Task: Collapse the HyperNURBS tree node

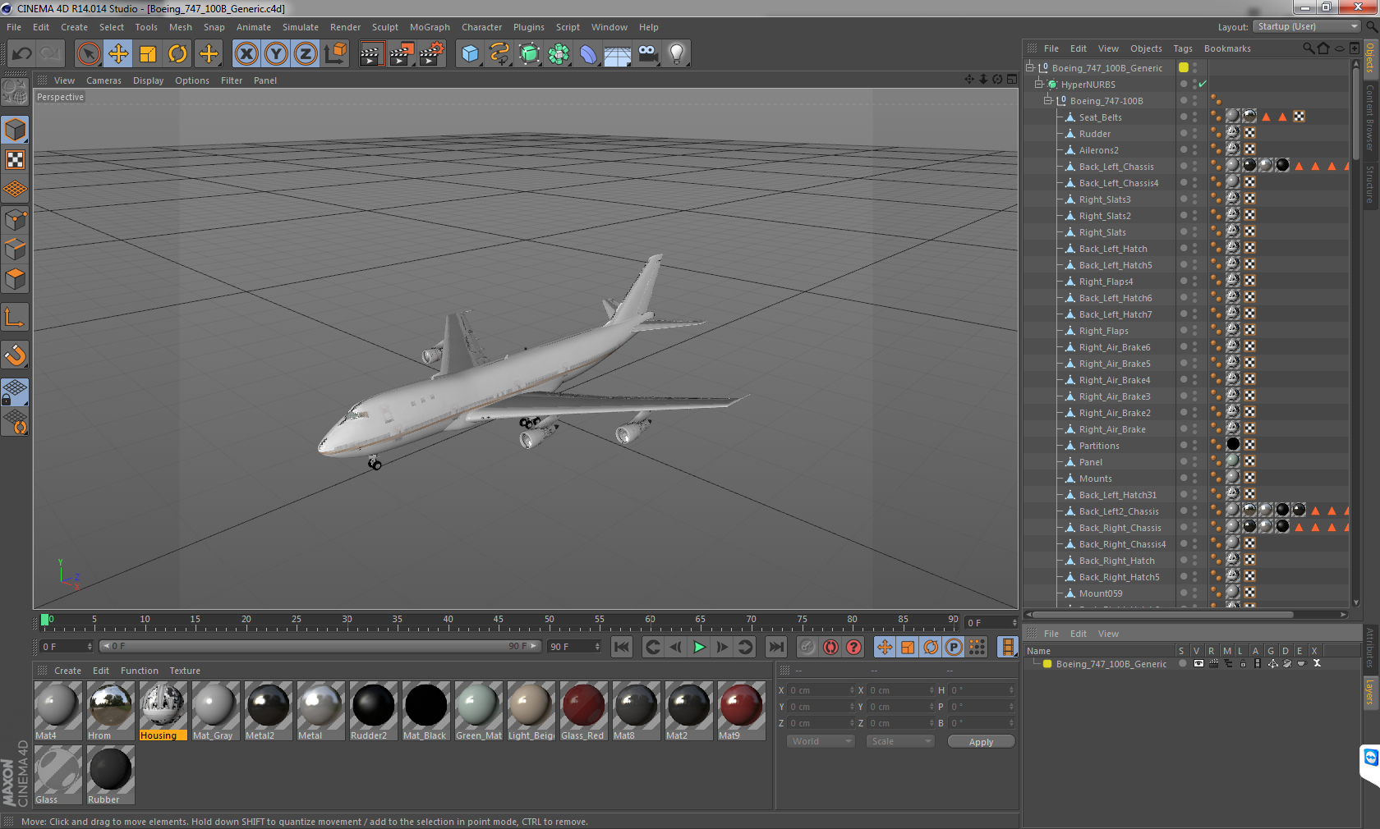Action: click(x=1038, y=84)
